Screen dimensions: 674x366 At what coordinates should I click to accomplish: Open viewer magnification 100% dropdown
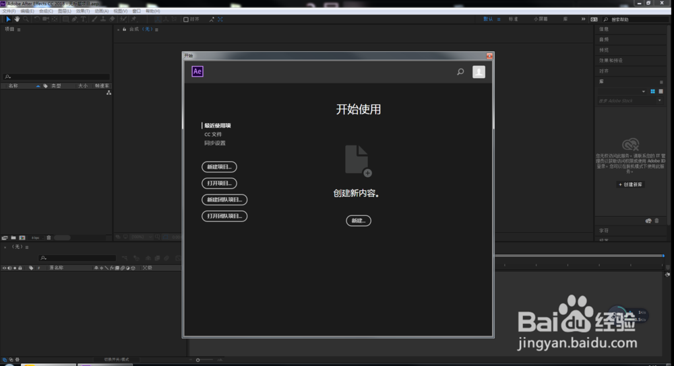click(141, 237)
